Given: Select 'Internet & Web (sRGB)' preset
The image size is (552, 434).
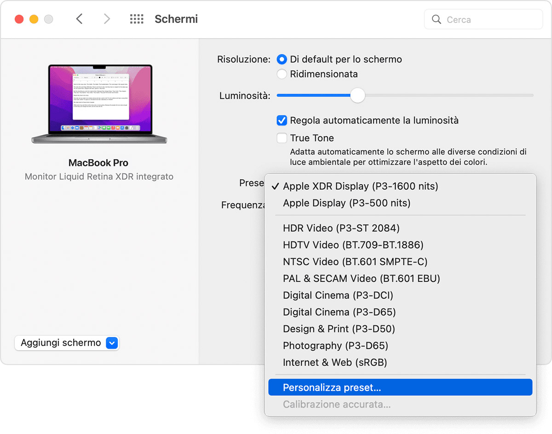Looking at the screenshot, I should click(x=334, y=362).
